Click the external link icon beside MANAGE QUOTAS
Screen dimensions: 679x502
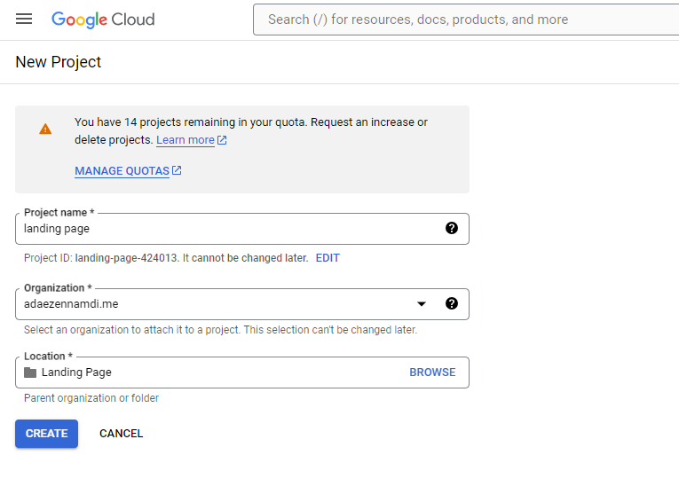177,170
